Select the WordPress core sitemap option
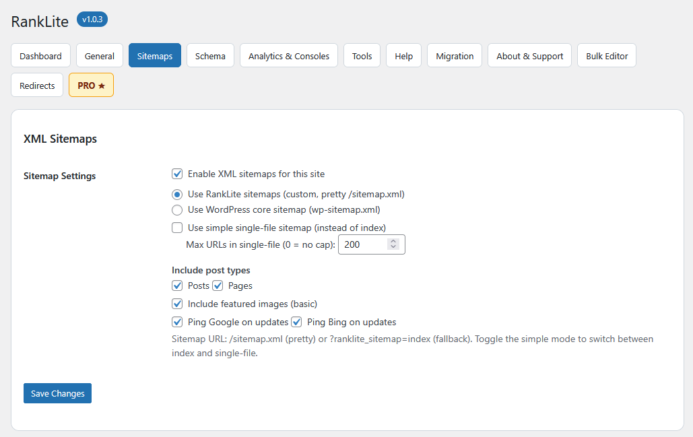Screen dimensions: 693x437 (176, 209)
